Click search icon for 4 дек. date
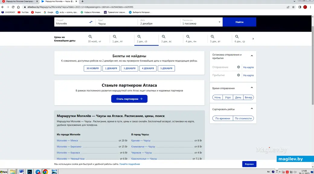This screenshot has height=174, width=314. (188, 37)
